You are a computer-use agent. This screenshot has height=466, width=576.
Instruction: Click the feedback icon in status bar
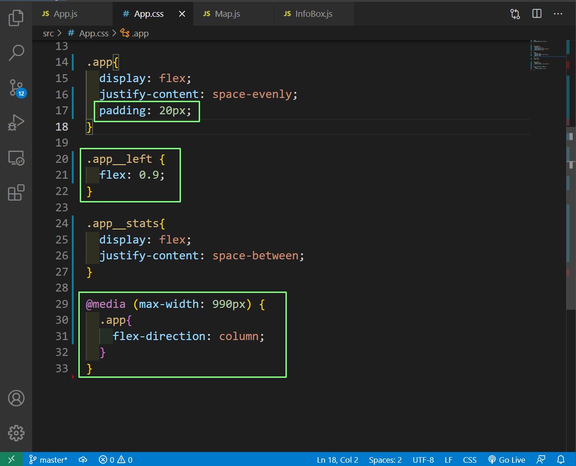click(x=541, y=459)
